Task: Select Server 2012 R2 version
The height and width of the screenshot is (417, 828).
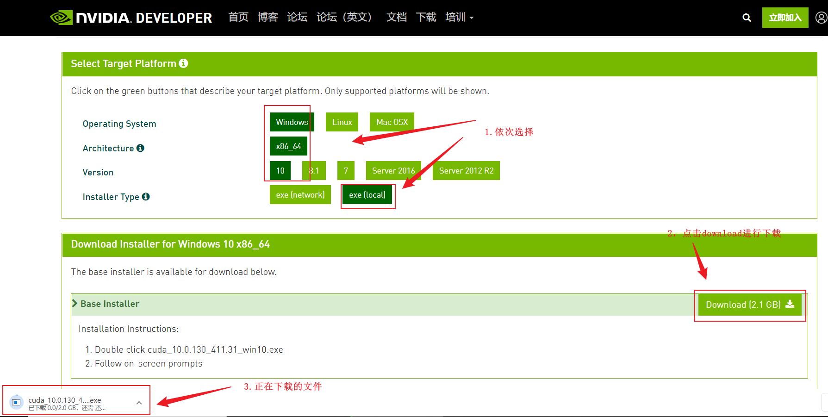Action: coord(466,171)
